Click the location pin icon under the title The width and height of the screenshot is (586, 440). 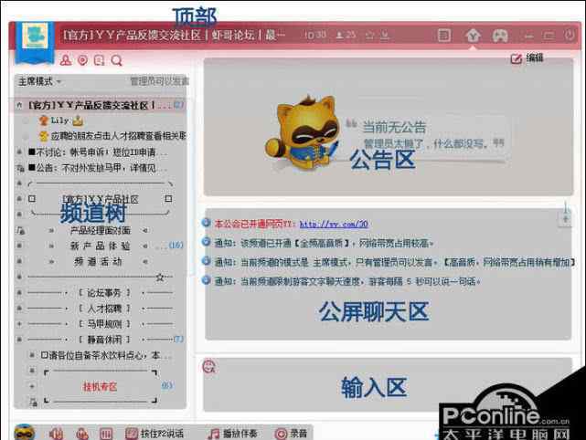[82, 60]
